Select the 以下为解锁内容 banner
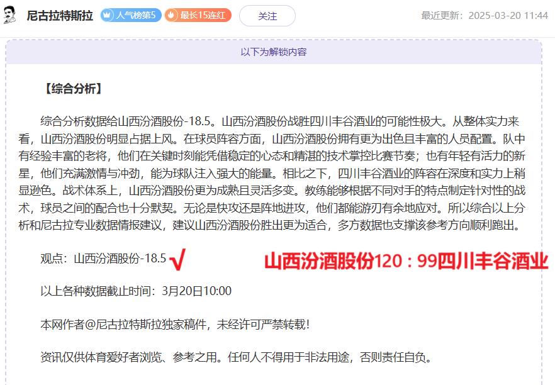The width and height of the screenshot is (555, 385). click(274, 52)
